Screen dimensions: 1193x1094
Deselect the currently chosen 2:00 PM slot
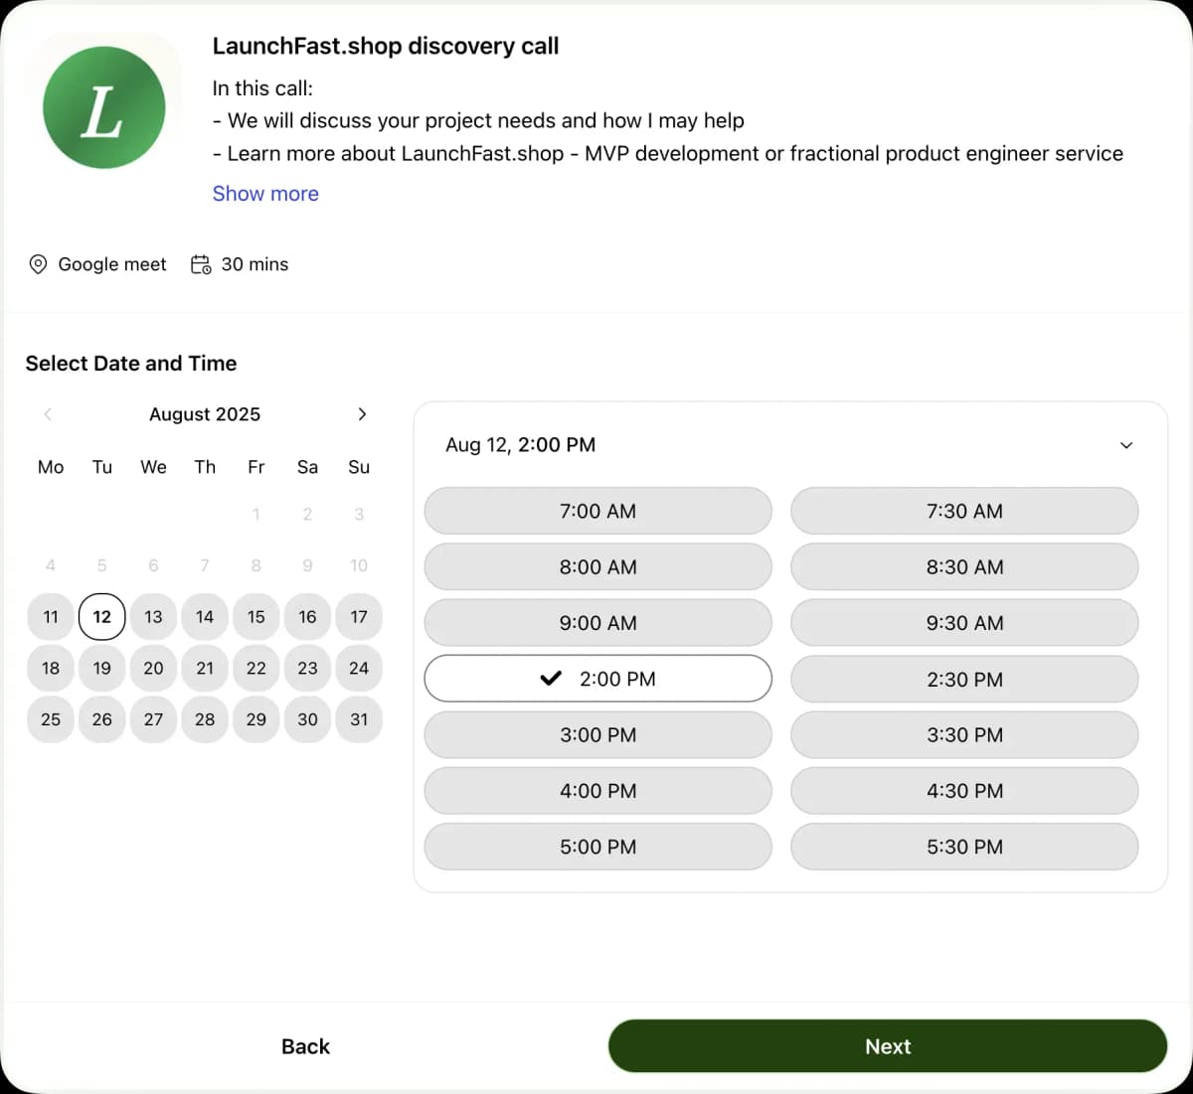597,679
